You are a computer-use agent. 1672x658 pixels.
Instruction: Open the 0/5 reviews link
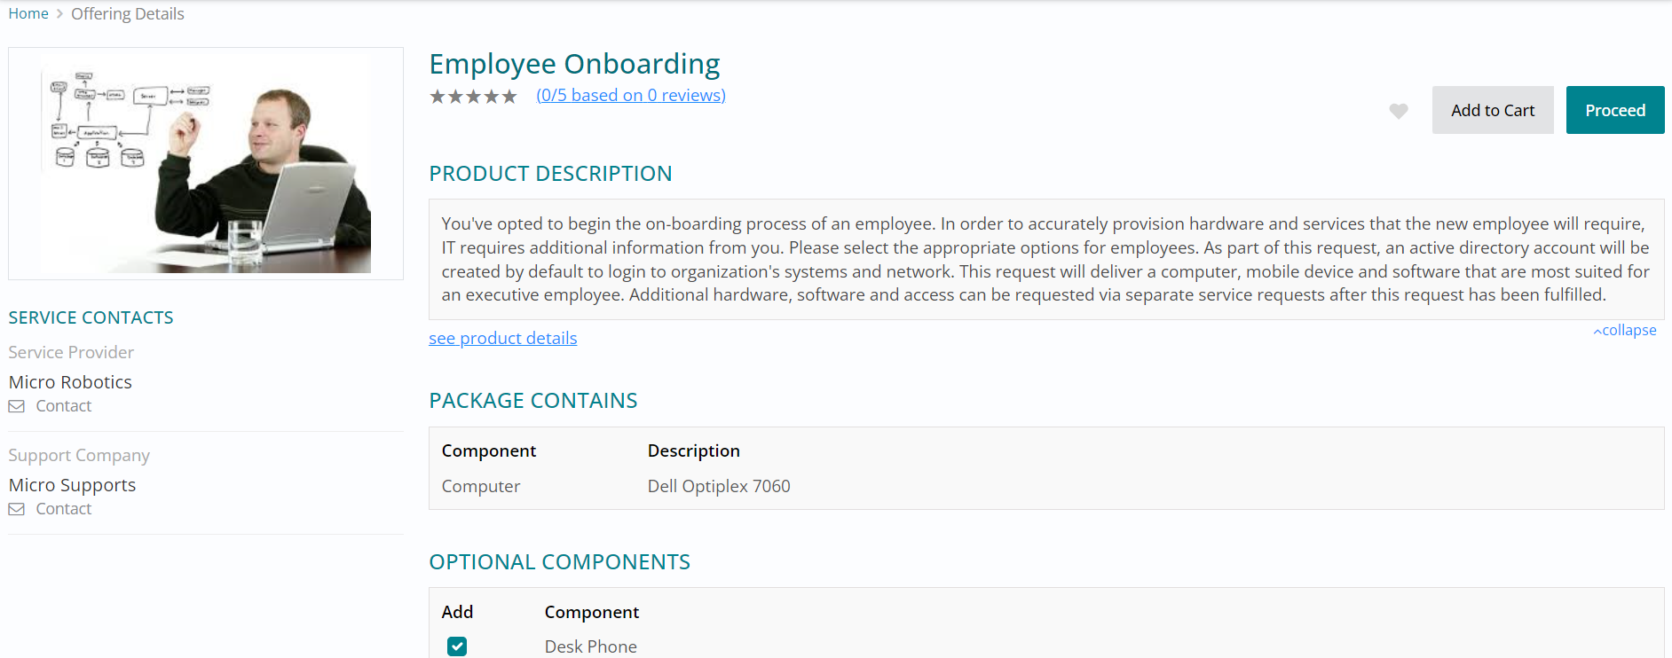point(631,95)
